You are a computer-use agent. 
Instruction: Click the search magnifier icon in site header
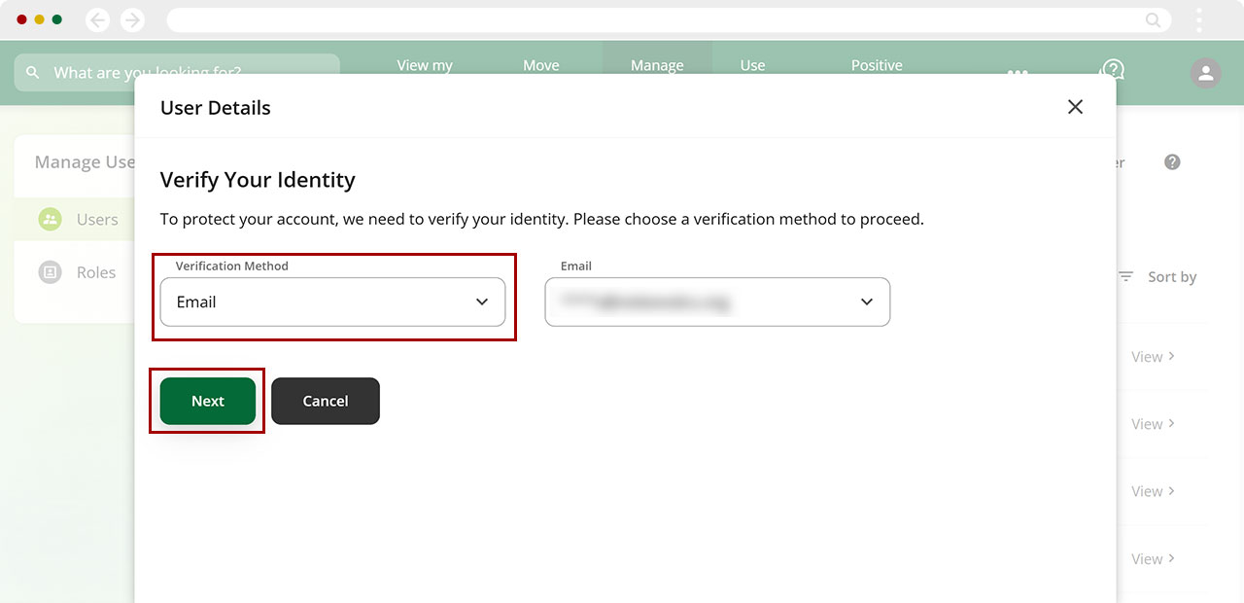[x=33, y=72]
